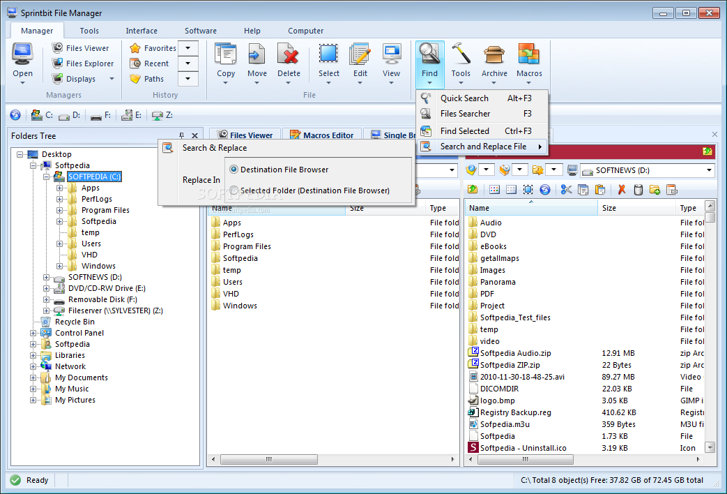Screen dimensions: 727x494
Task: Open the Favorites dropdown arrow
Action: click(x=188, y=48)
